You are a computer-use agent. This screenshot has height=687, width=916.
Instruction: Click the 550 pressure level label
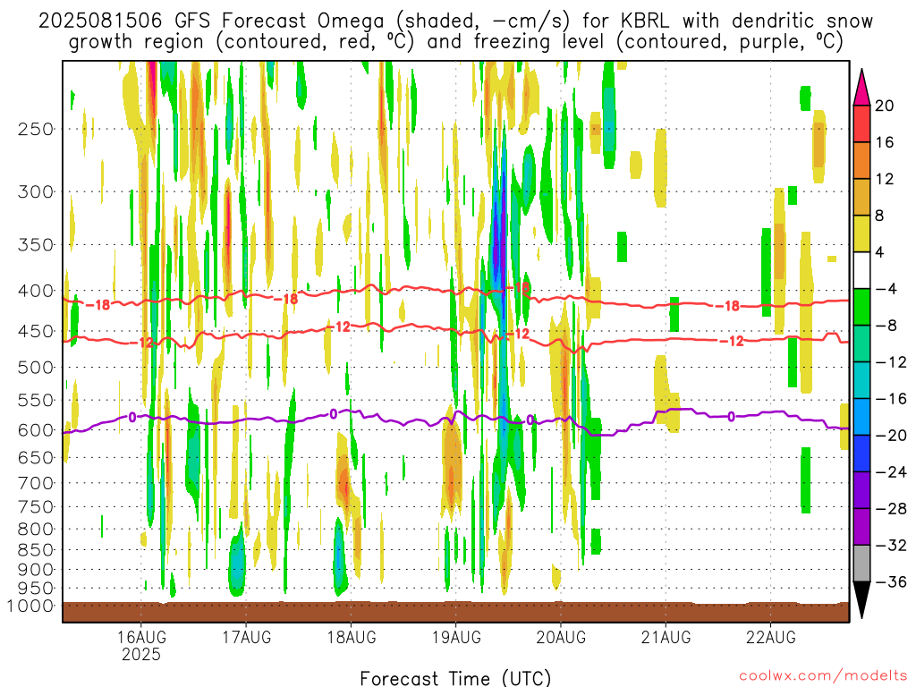(36, 400)
